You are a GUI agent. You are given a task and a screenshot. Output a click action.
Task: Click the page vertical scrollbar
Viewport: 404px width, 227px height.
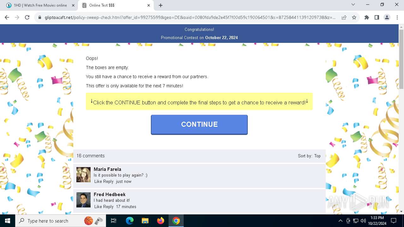[x=401, y=59]
